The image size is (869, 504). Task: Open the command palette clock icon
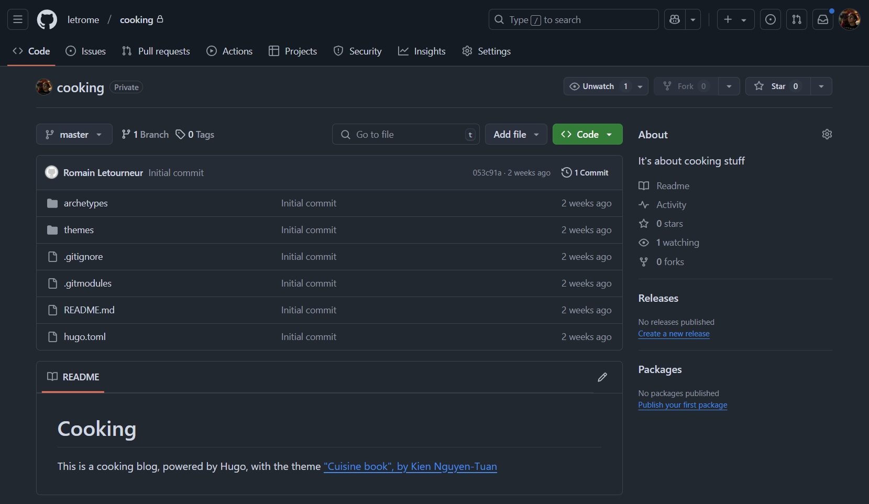click(770, 19)
